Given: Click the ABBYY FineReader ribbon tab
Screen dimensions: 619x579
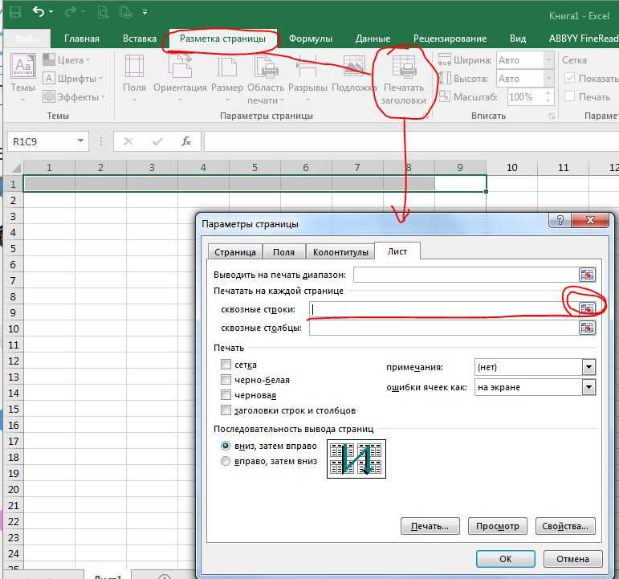Looking at the screenshot, I should coord(584,39).
